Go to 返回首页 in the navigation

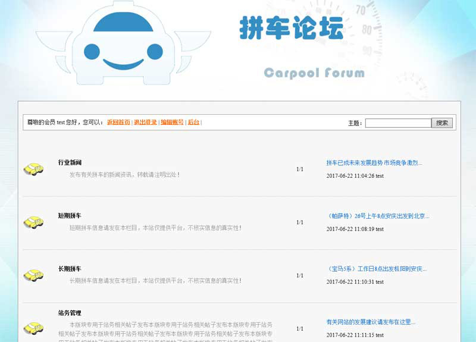[118, 123]
